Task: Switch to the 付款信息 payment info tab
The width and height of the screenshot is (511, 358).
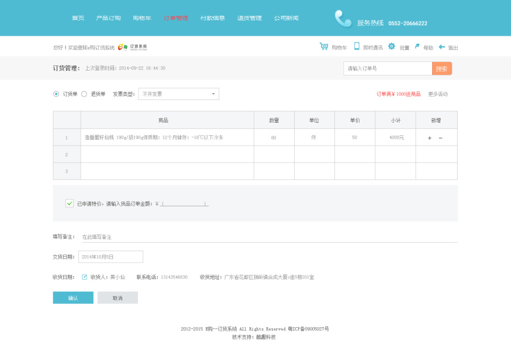Action: pos(212,18)
